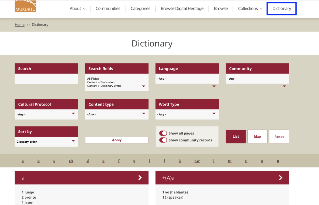Jump to glossary letter p
319x205 pixels.
278,161
